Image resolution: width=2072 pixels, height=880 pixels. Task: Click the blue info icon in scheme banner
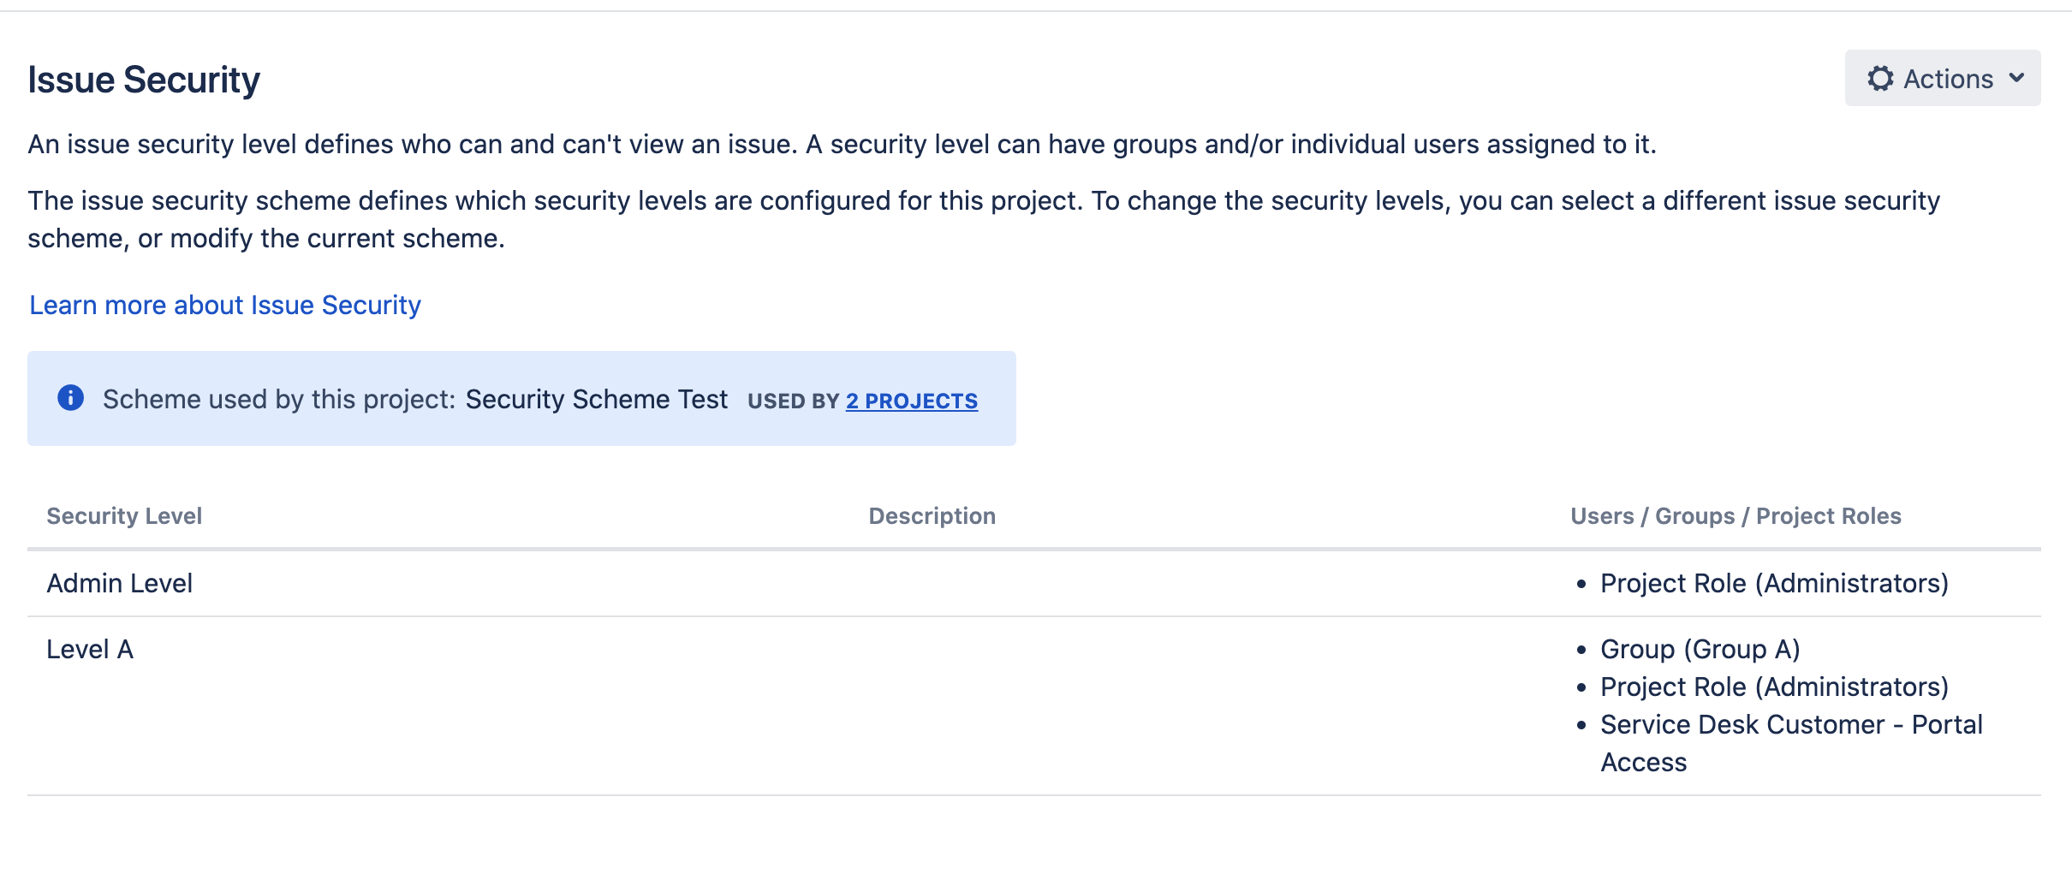(x=70, y=398)
